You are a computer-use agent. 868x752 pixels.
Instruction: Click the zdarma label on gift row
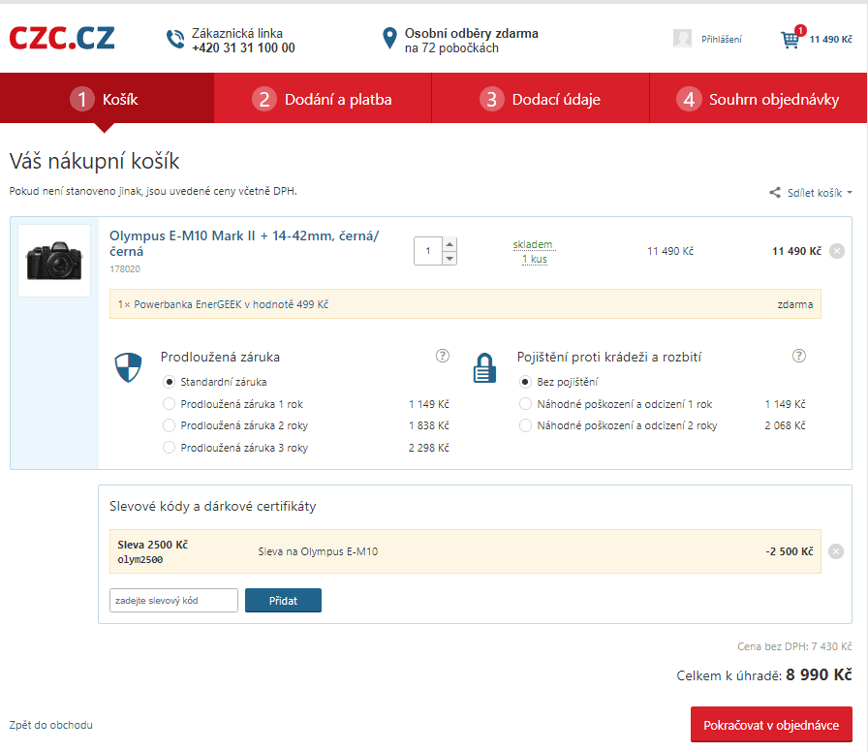[795, 304]
